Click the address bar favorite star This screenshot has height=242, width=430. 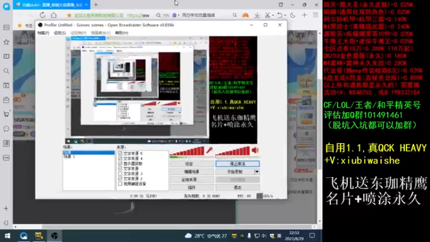(69, 16)
